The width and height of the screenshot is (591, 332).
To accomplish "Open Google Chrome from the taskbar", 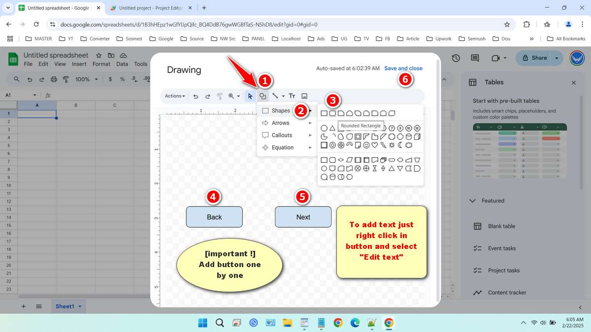I will (x=338, y=323).
